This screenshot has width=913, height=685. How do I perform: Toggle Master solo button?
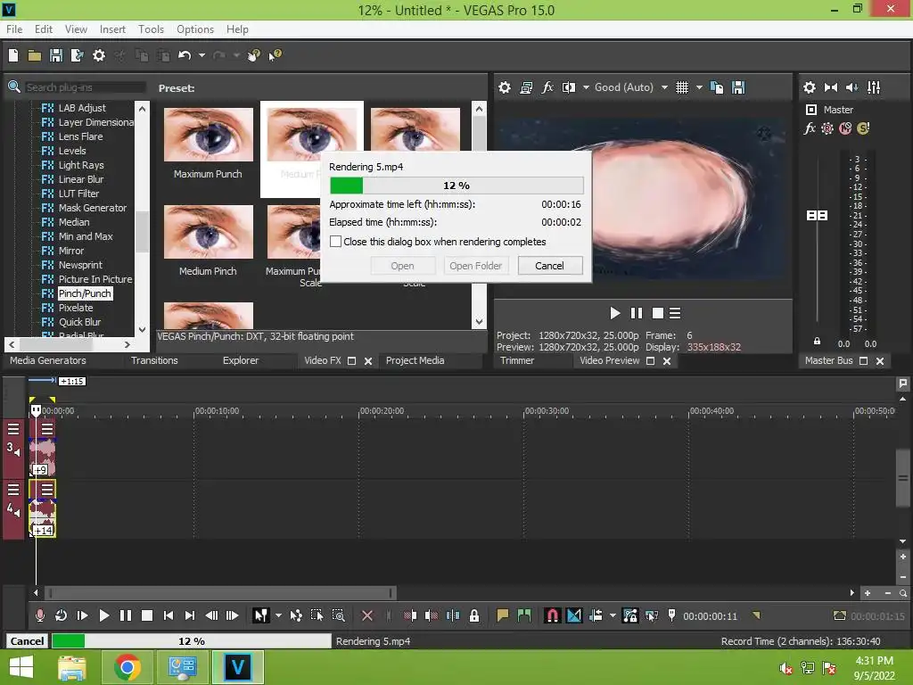pyautogui.click(x=863, y=128)
